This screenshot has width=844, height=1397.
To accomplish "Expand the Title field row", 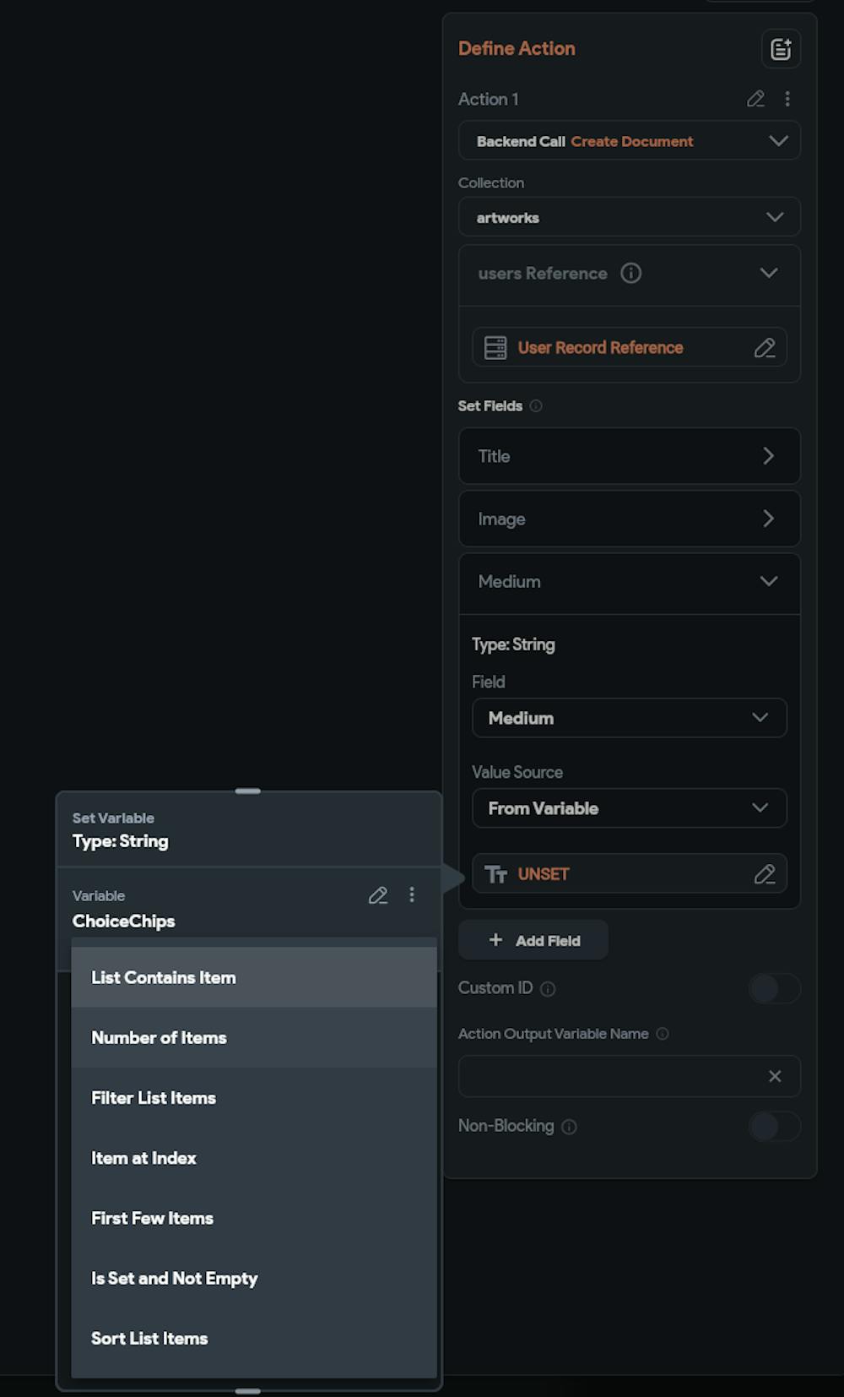I will [629, 456].
